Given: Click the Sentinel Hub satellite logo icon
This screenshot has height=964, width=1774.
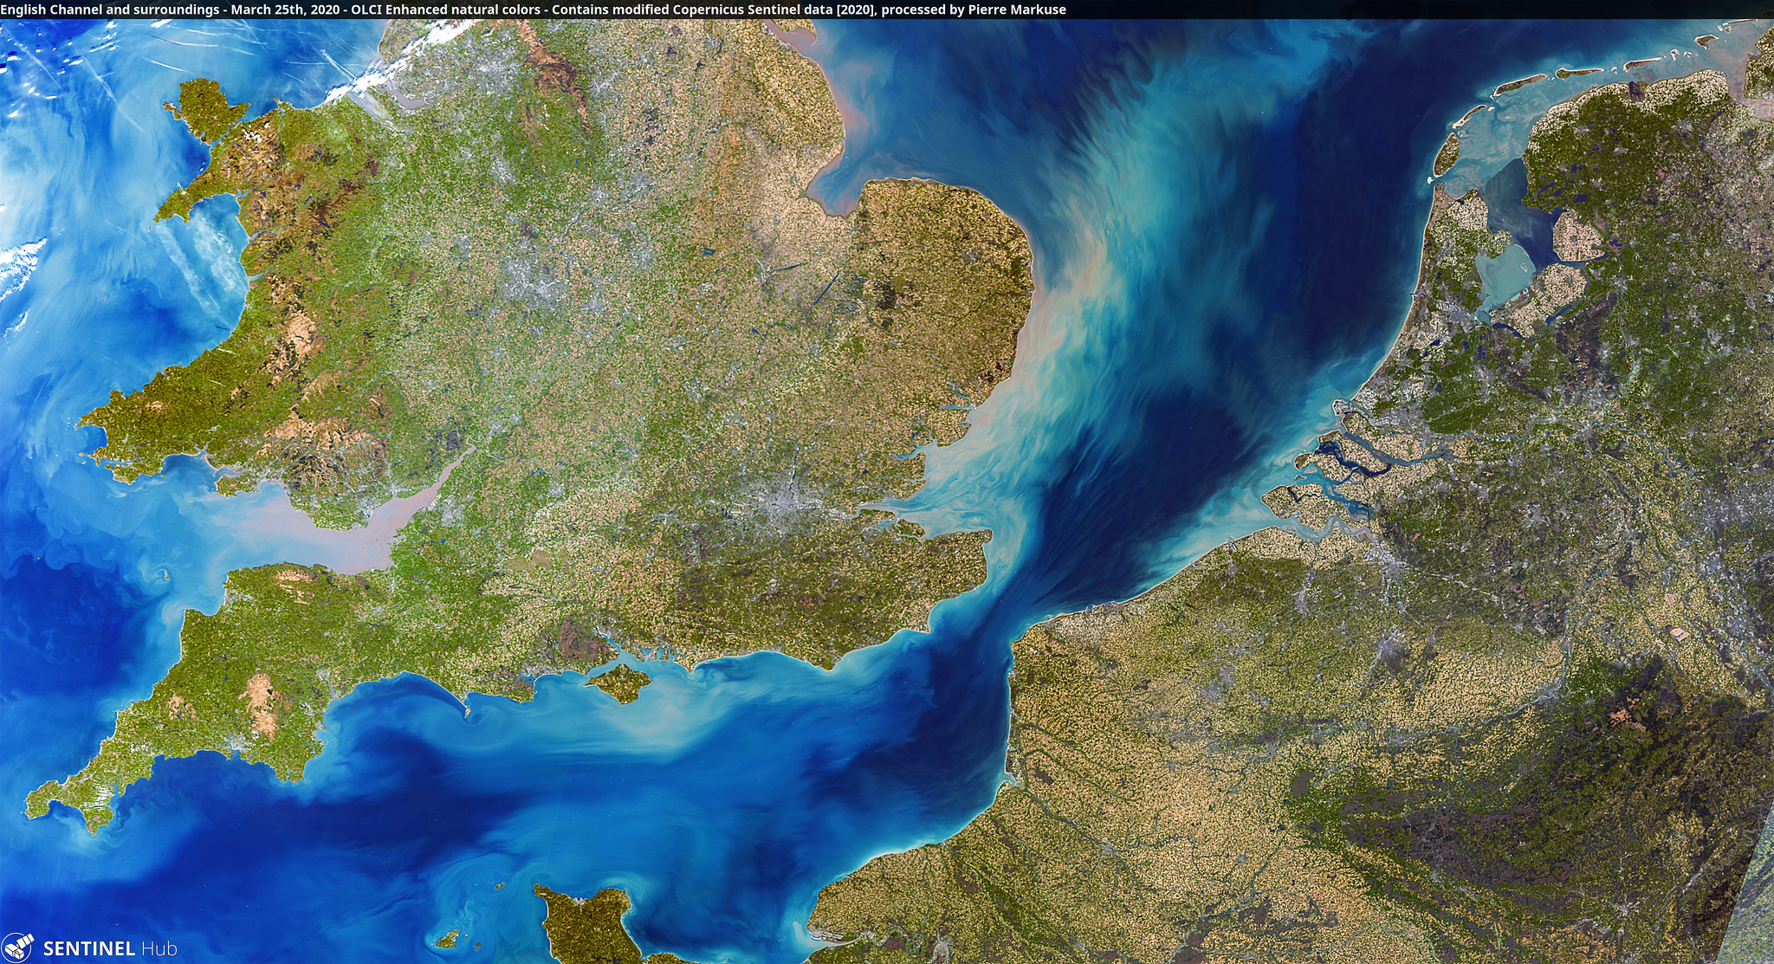Looking at the screenshot, I should click(x=18, y=947).
